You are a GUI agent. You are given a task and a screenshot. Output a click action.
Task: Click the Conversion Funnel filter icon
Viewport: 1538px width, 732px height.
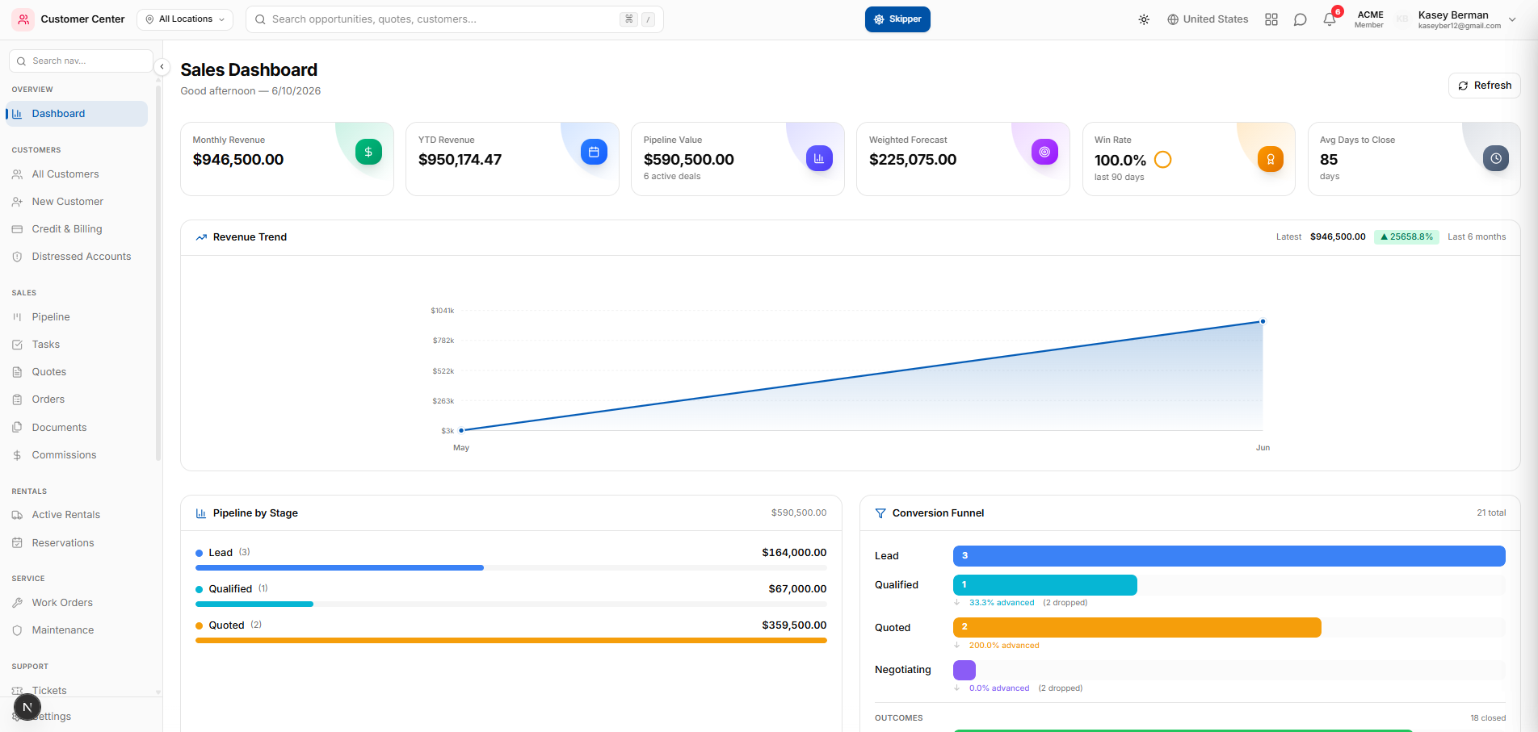click(880, 513)
